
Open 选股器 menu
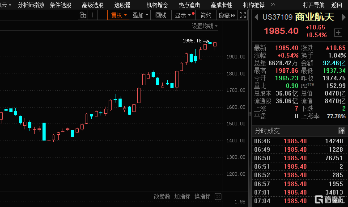[122, 5]
